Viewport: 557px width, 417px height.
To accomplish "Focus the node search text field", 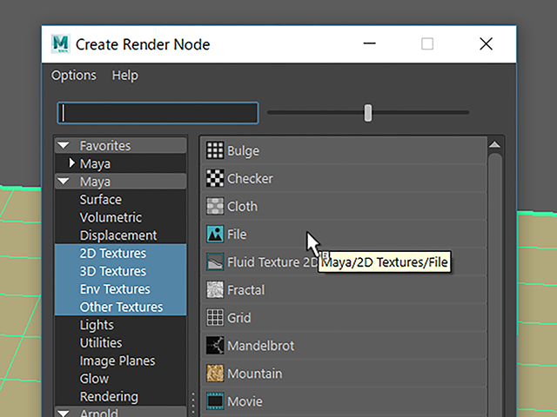I will pos(158,113).
